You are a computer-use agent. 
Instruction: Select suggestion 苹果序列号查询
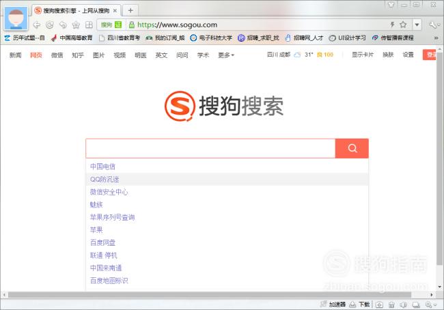point(227,217)
